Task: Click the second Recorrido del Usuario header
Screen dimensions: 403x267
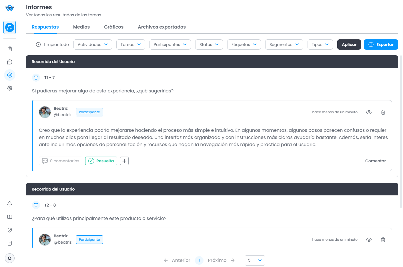Action: (x=212, y=189)
